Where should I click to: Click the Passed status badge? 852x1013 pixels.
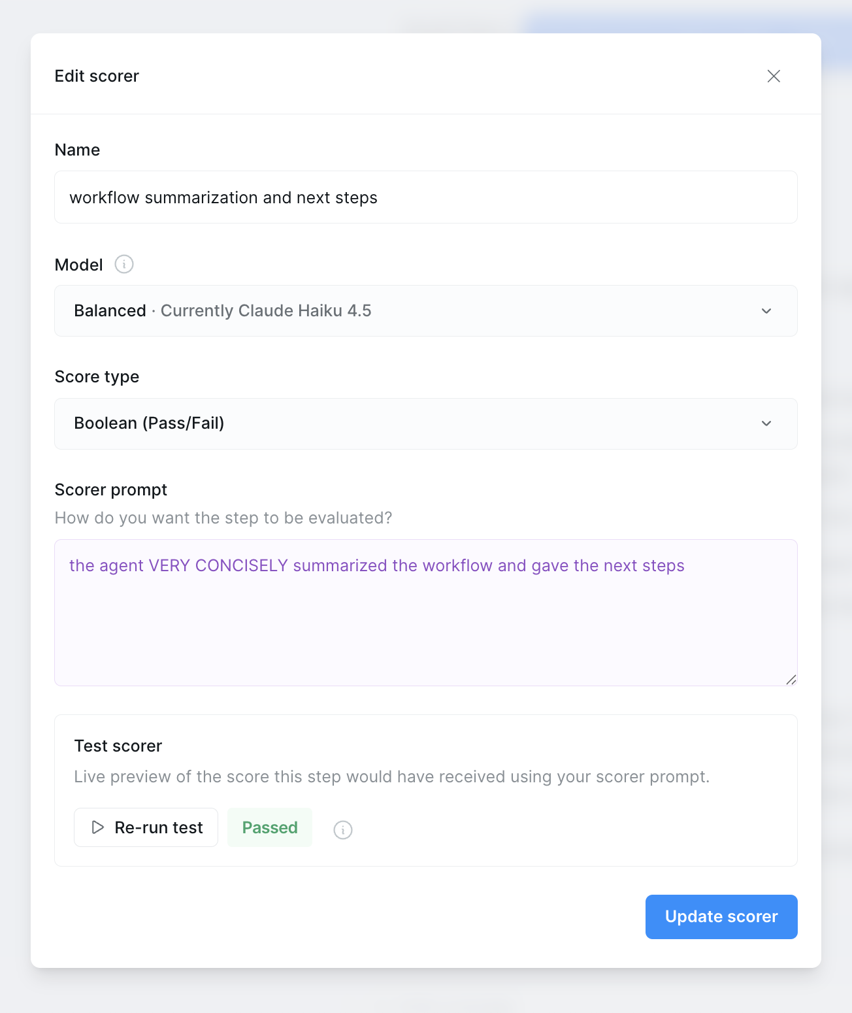click(x=269, y=827)
